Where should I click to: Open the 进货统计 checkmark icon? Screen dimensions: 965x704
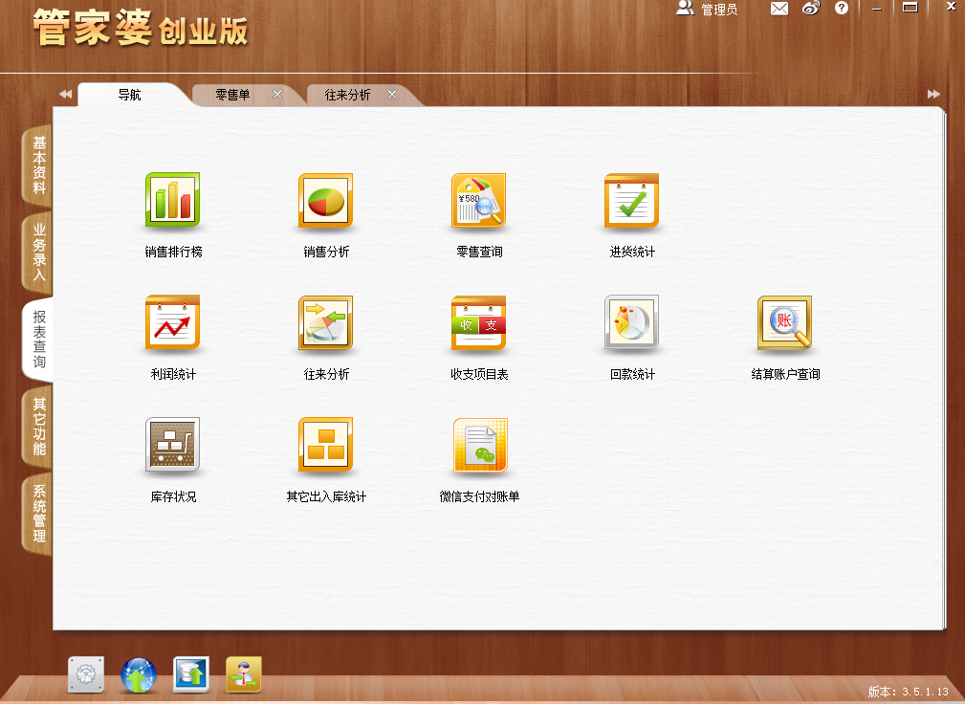coord(631,201)
